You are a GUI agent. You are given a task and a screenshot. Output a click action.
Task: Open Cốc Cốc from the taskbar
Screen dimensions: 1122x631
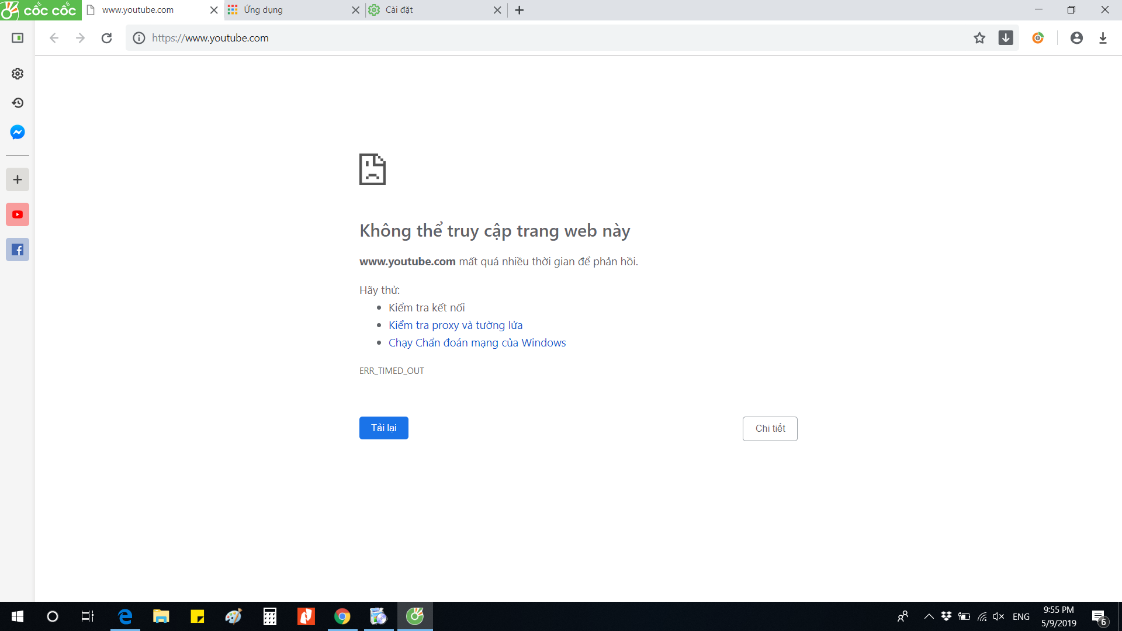click(x=415, y=616)
